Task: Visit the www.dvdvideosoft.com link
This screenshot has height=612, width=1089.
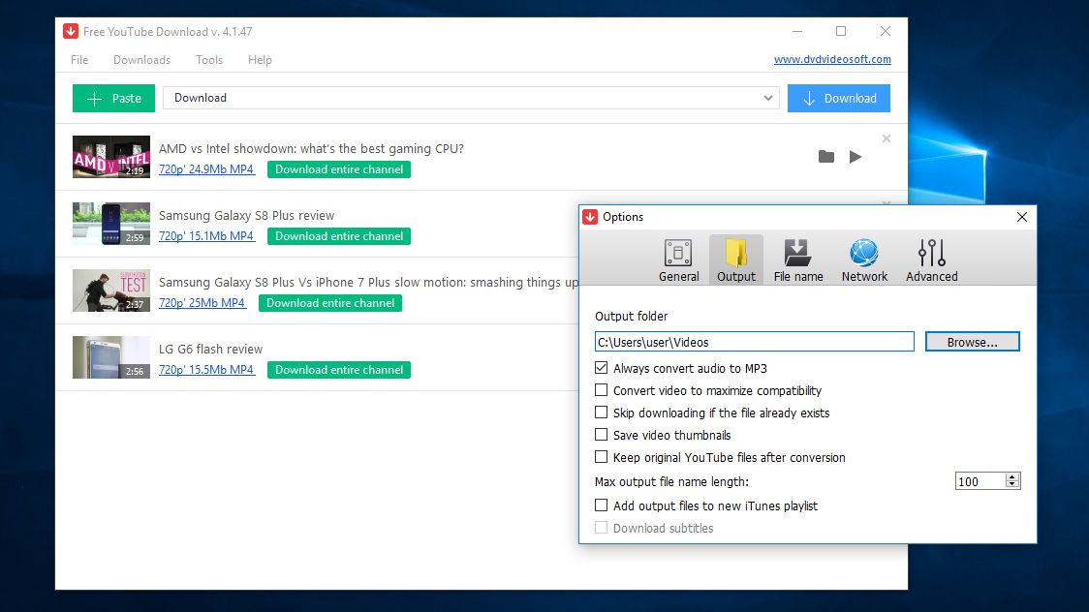Action: pos(832,60)
